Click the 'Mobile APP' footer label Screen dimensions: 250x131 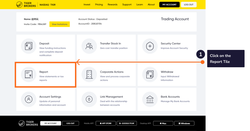tap(89, 123)
